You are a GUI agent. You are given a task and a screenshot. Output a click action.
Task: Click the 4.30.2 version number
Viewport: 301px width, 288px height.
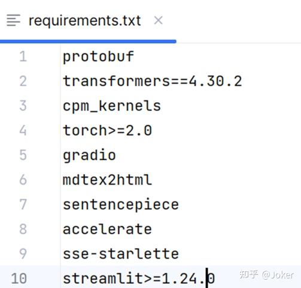tap(215, 81)
